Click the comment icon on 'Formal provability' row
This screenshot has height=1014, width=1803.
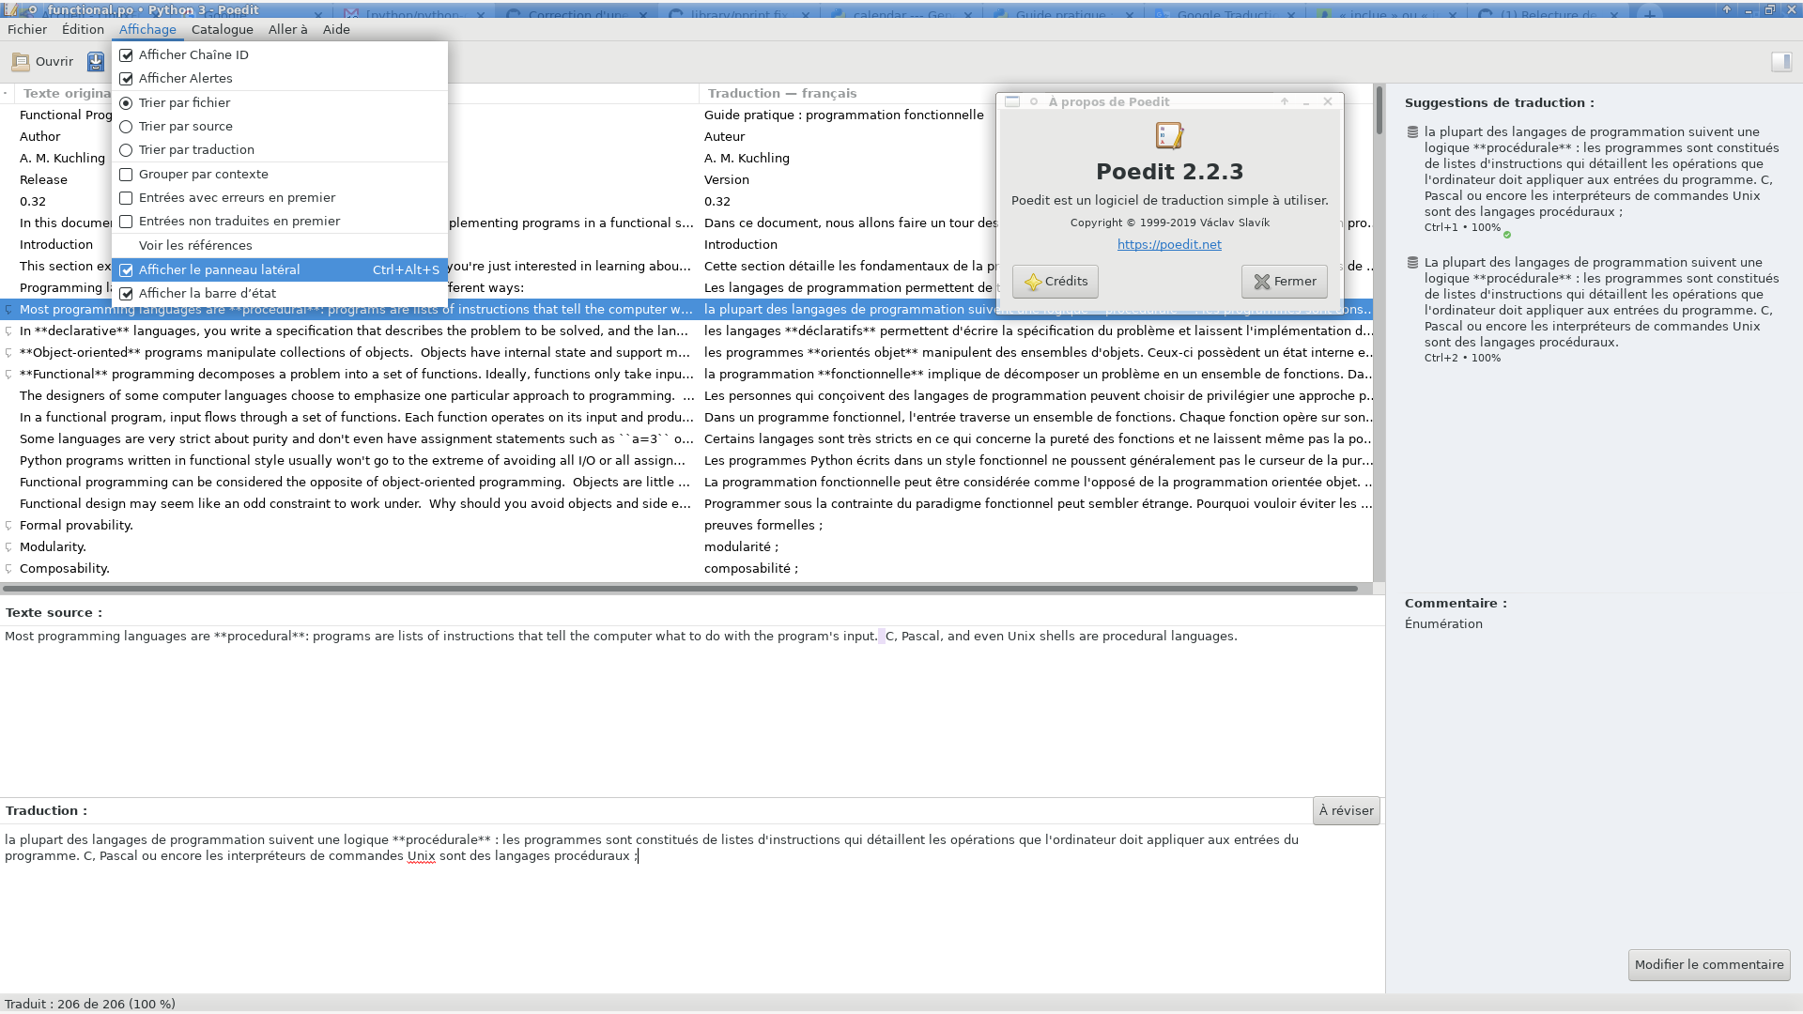[9, 526]
